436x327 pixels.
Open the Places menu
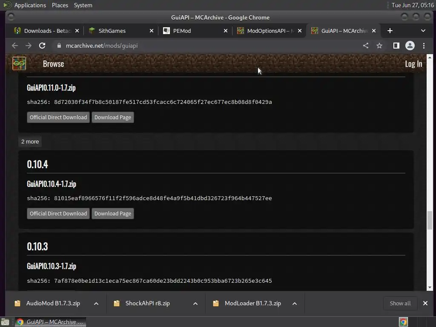point(60,5)
